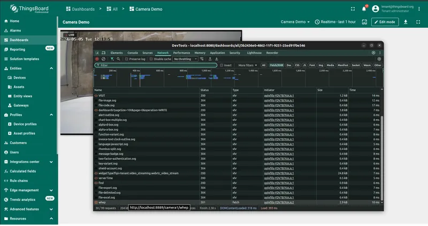The width and height of the screenshot is (428, 226).
Task: Click the clear network log icon
Action: (103, 59)
